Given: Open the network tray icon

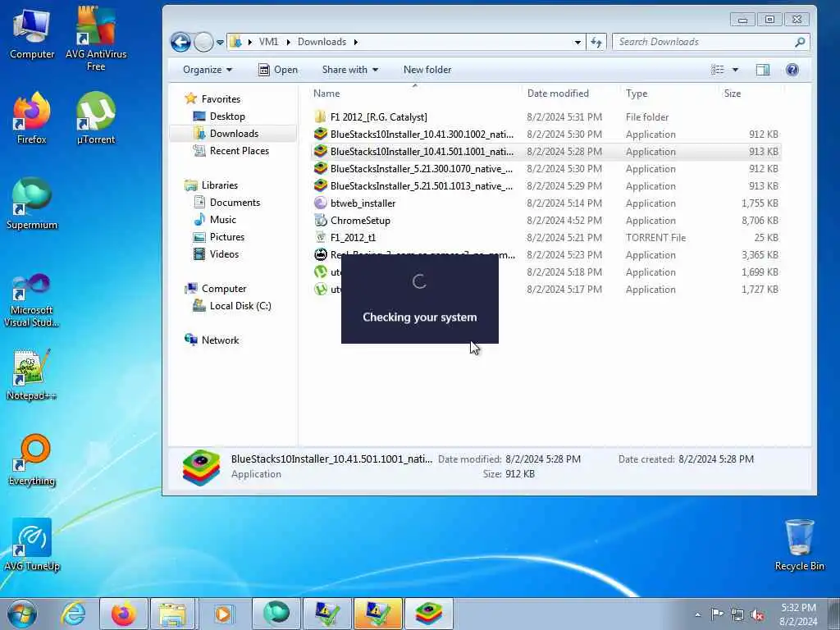Looking at the screenshot, I should point(737,614).
